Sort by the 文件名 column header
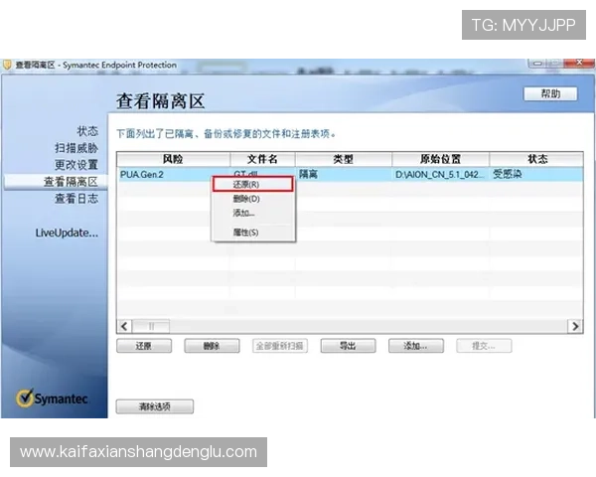 click(x=262, y=159)
